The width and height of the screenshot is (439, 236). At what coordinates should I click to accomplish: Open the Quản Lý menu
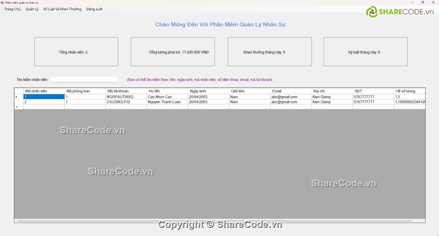tap(32, 9)
